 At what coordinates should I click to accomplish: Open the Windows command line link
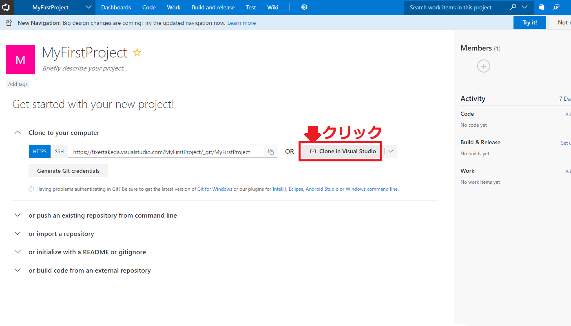pos(372,189)
